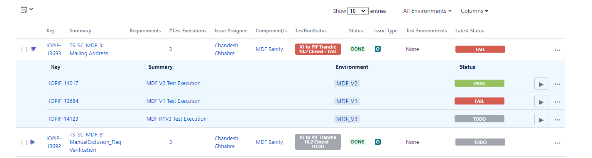This screenshot has width=592, height=158.
Task: Open more actions for IOPIF-13684 row
Action: 558,102
